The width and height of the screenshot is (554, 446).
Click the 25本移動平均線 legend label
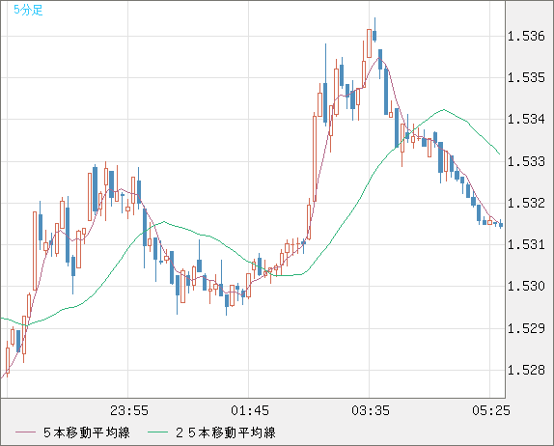(x=226, y=432)
